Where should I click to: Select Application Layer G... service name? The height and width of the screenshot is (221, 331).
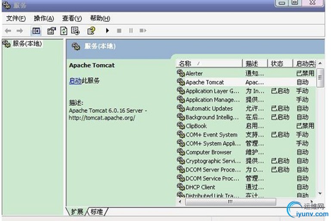(212, 91)
